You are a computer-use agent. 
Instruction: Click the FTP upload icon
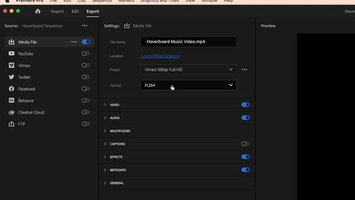click(11, 124)
